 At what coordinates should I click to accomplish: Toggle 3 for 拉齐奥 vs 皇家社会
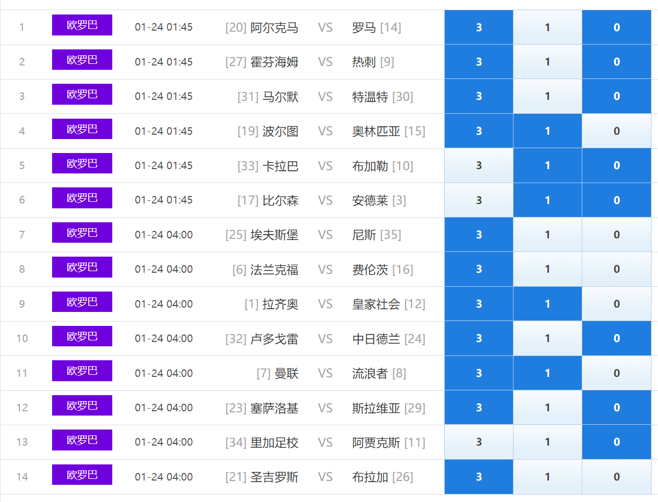[479, 304]
